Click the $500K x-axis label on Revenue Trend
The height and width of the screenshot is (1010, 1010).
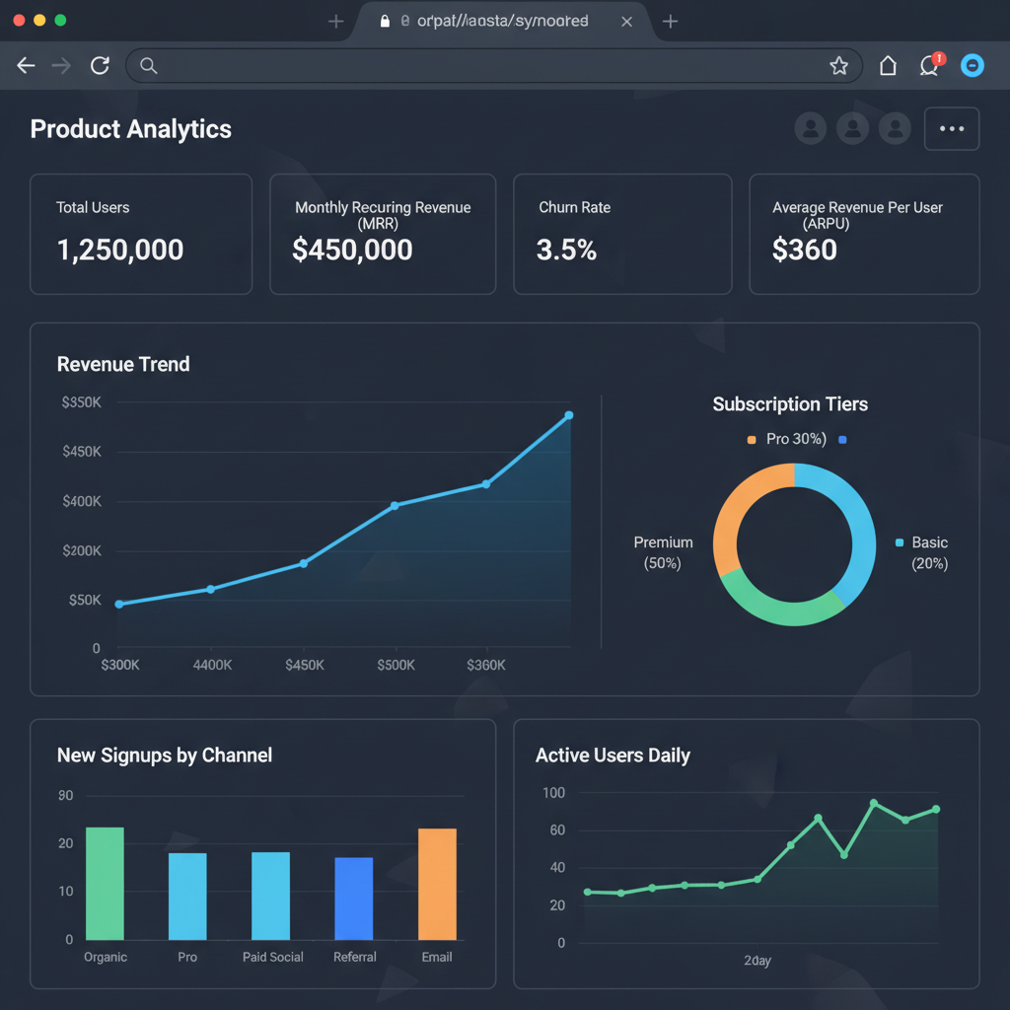[397, 665]
